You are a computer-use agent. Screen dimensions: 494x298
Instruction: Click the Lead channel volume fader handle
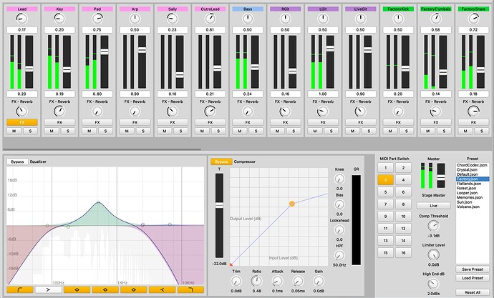(29, 69)
